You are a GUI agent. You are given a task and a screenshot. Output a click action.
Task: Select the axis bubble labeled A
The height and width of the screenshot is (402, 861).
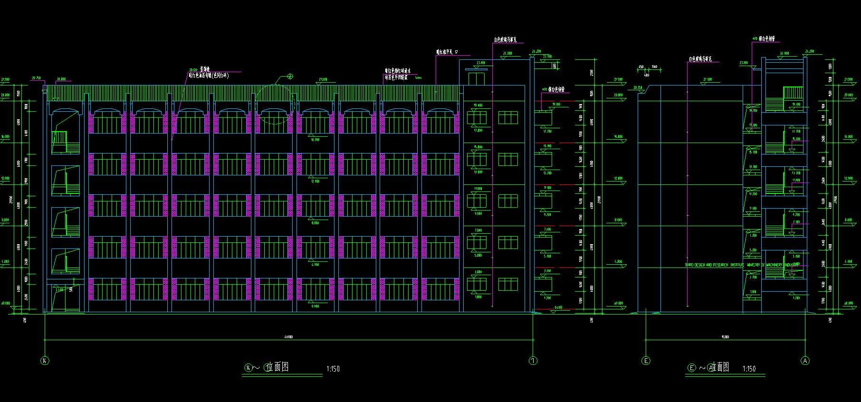click(x=805, y=361)
